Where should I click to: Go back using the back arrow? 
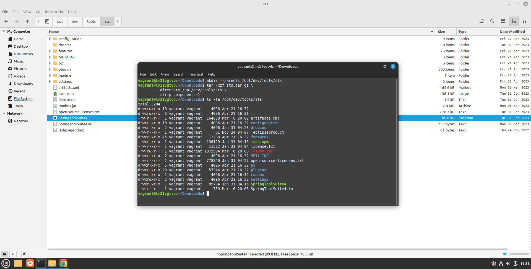coord(6,21)
